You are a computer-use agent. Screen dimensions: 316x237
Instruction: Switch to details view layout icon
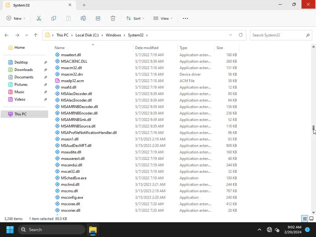(305, 219)
